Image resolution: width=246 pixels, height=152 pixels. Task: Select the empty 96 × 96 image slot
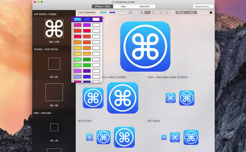(54, 92)
